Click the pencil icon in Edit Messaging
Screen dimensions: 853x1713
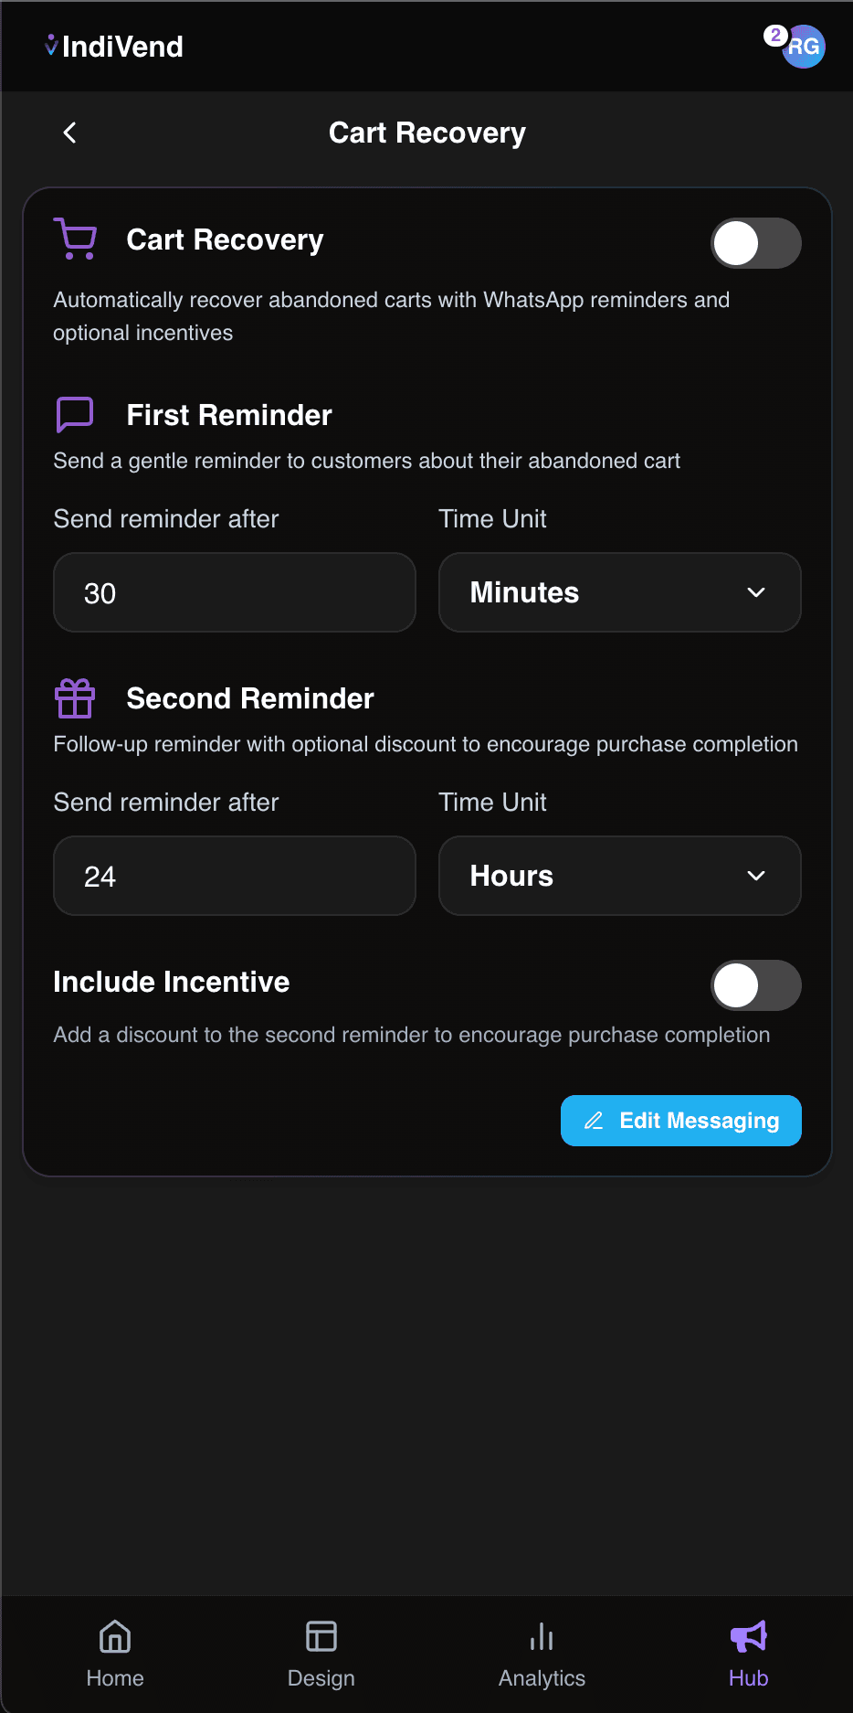click(x=594, y=1121)
